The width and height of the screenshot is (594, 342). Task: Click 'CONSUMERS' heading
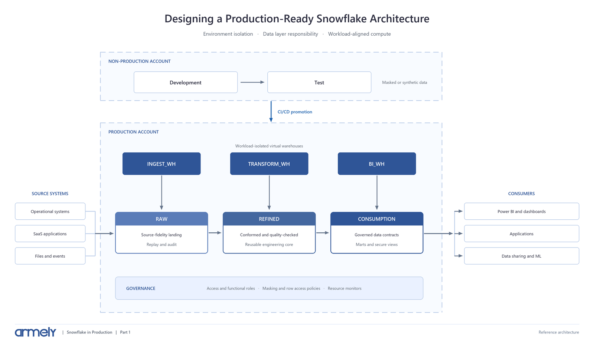522,194
